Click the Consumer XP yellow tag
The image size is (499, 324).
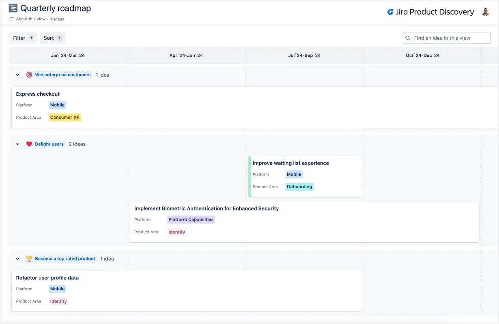(65, 117)
